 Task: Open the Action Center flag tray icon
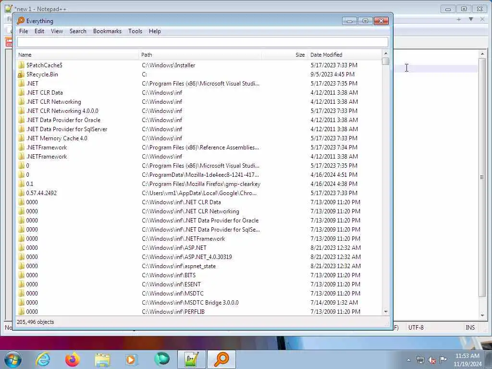point(443,360)
